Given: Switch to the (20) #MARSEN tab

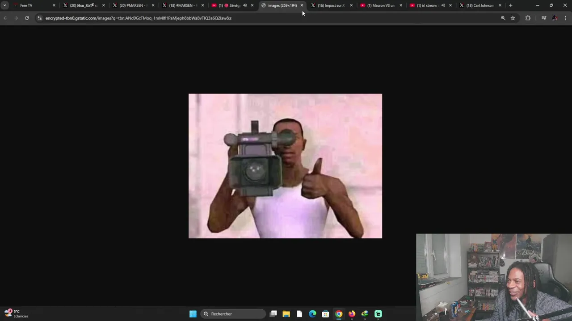Looking at the screenshot, I should tap(132, 5).
